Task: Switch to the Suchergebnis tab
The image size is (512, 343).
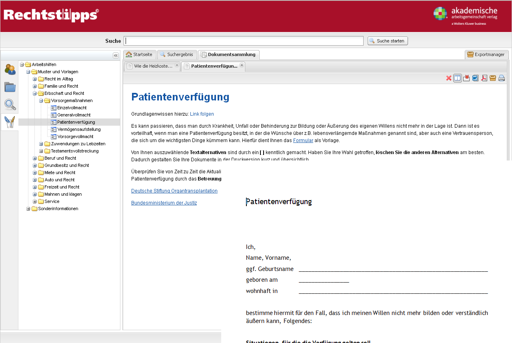Action: 177,54
